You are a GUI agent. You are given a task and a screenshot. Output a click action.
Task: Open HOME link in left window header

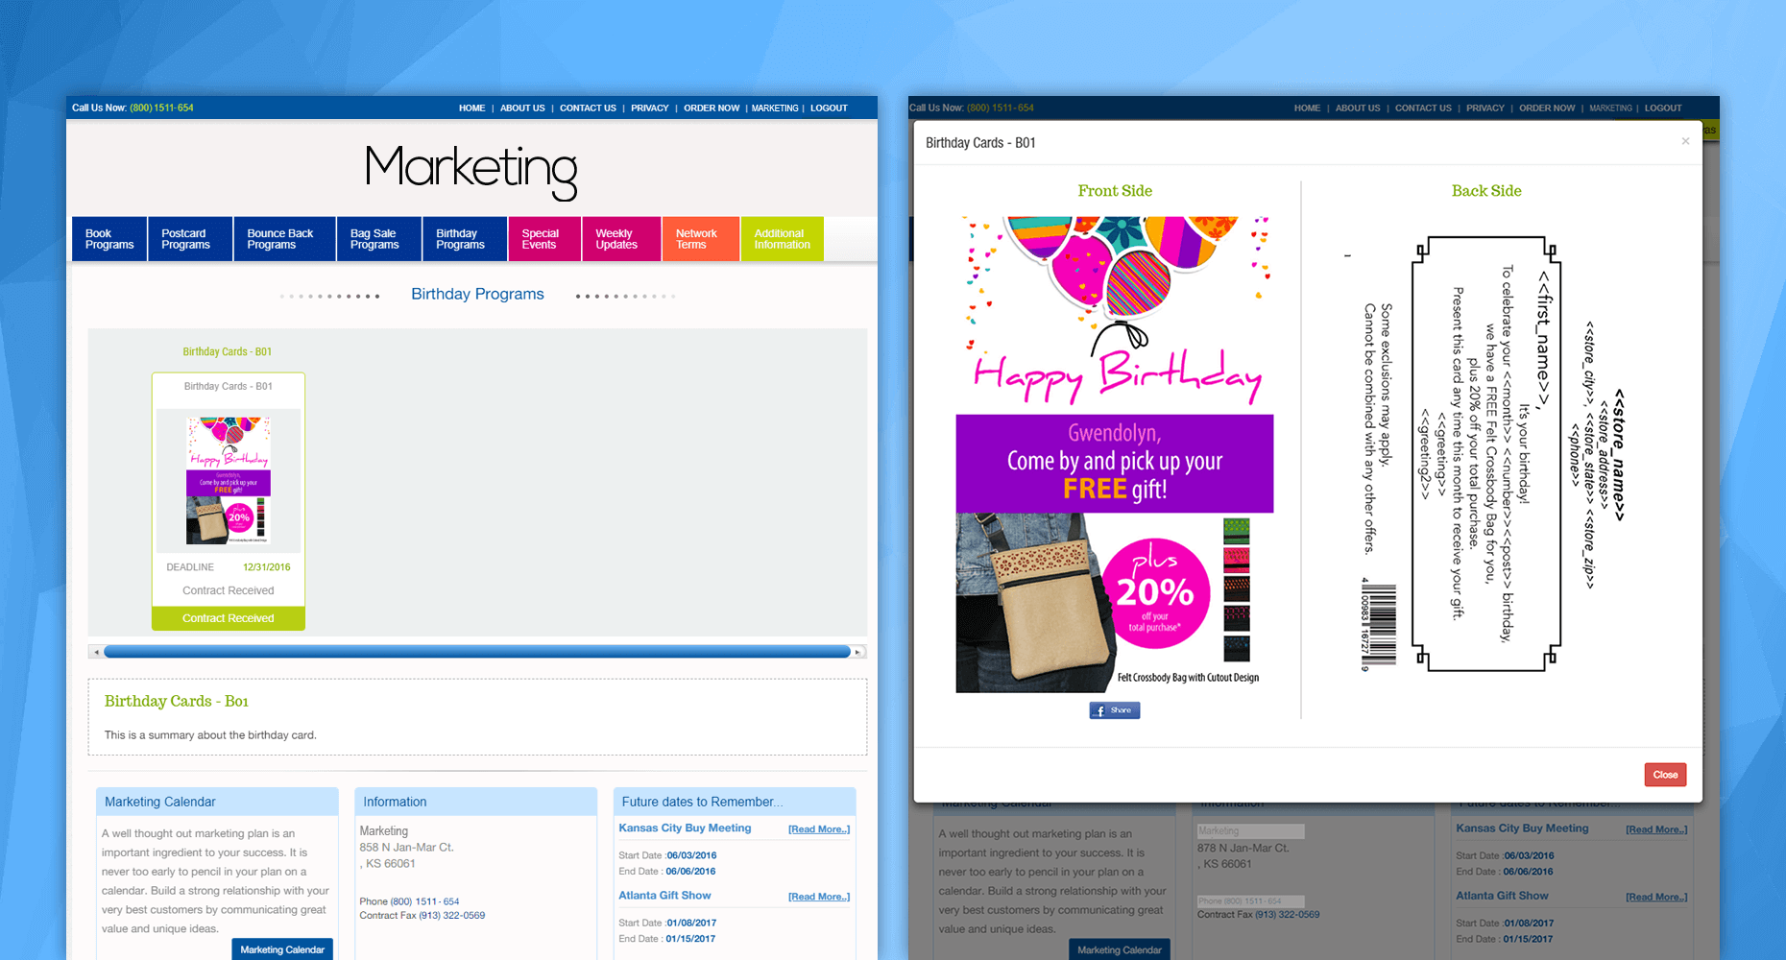point(471,108)
